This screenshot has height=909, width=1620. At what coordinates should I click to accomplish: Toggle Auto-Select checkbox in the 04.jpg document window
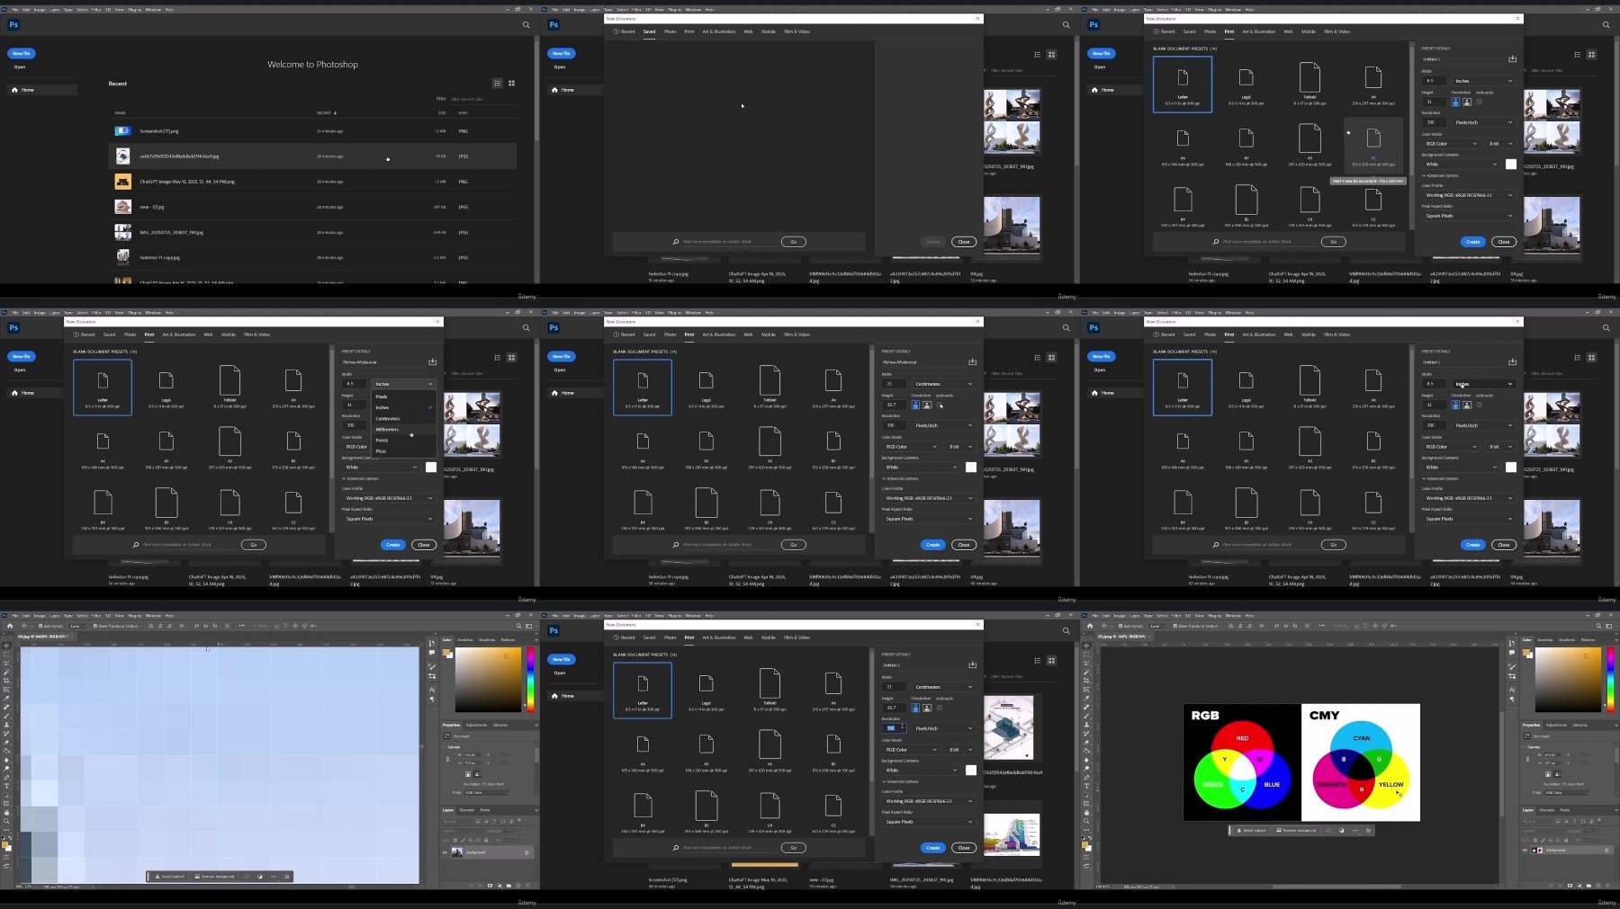click(40, 626)
